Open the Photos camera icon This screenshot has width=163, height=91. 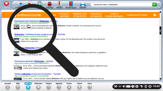pos(49,87)
